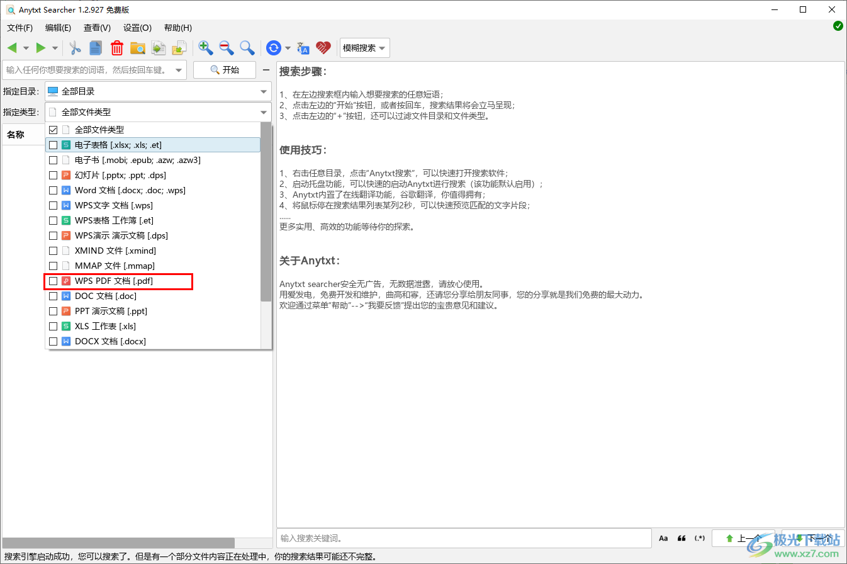Image resolution: width=847 pixels, height=564 pixels.
Task: Open the search input history dropdown arrow
Action: 179,70
